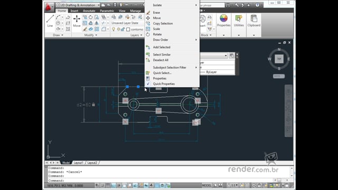Open the Subobject Selection Filter submenu

coord(172,68)
